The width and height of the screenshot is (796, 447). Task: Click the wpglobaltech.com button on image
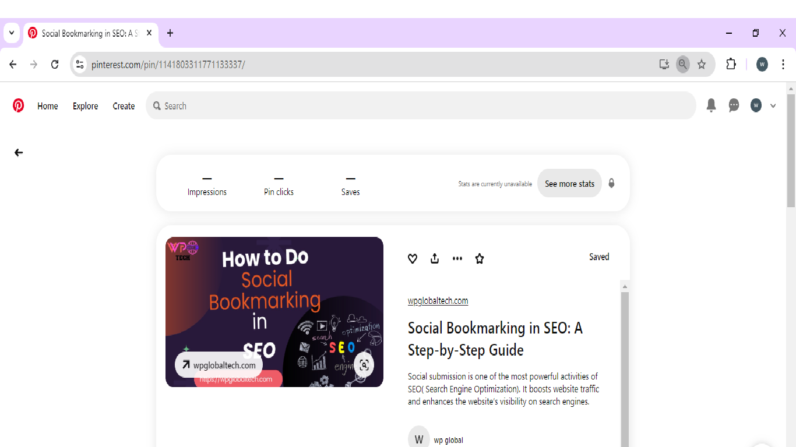point(219,365)
